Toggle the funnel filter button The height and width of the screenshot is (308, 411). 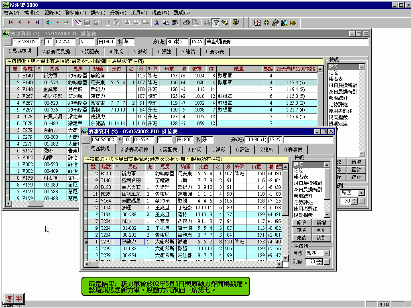[216, 22]
